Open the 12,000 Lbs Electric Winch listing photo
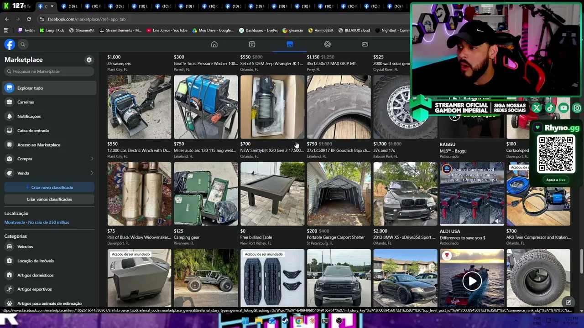584x328 pixels. point(139,107)
